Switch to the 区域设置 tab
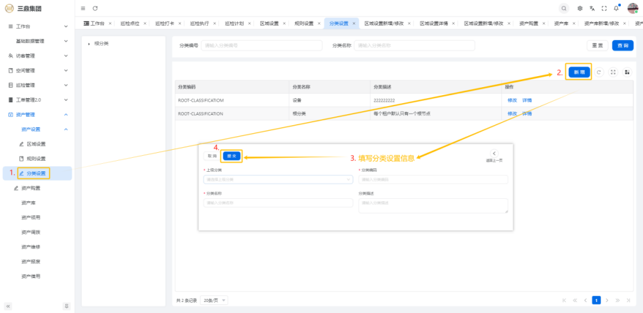This screenshot has width=643, height=313. pyautogui.click(x=268, y=23)
